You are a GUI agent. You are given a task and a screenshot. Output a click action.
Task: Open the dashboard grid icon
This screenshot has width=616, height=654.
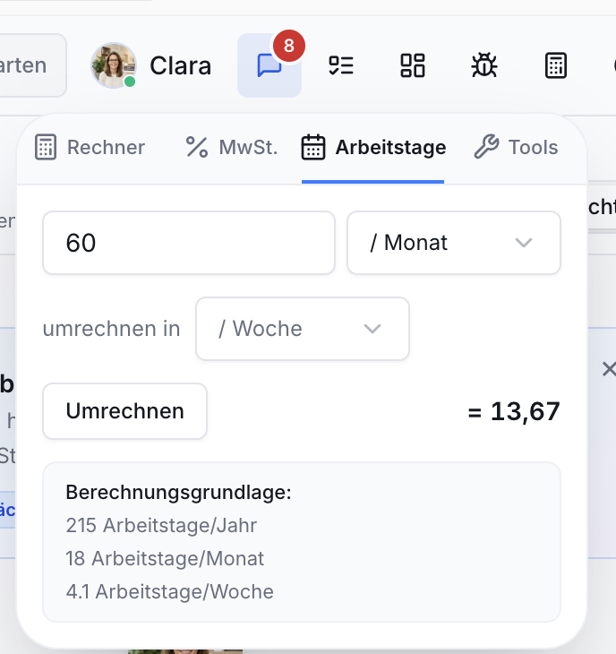[413, 65]
